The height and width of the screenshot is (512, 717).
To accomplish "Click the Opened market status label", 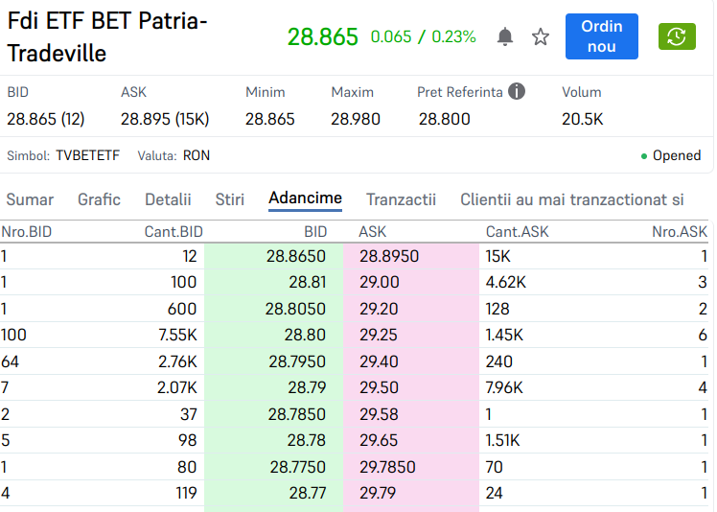I will pyautogui.click(x=677, y=155).
